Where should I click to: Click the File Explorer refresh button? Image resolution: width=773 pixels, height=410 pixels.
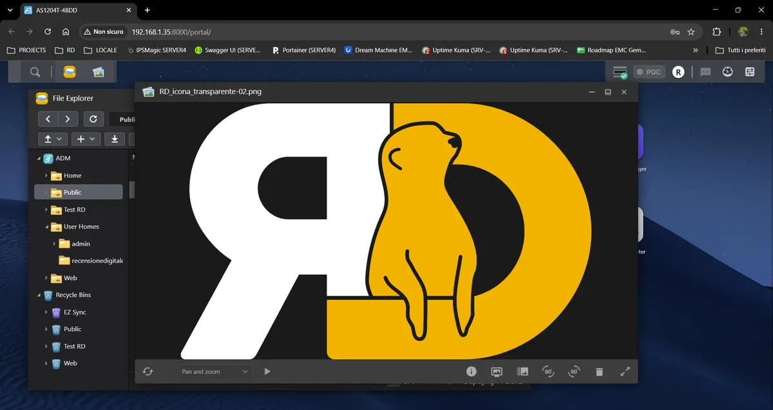pos(93,119)
